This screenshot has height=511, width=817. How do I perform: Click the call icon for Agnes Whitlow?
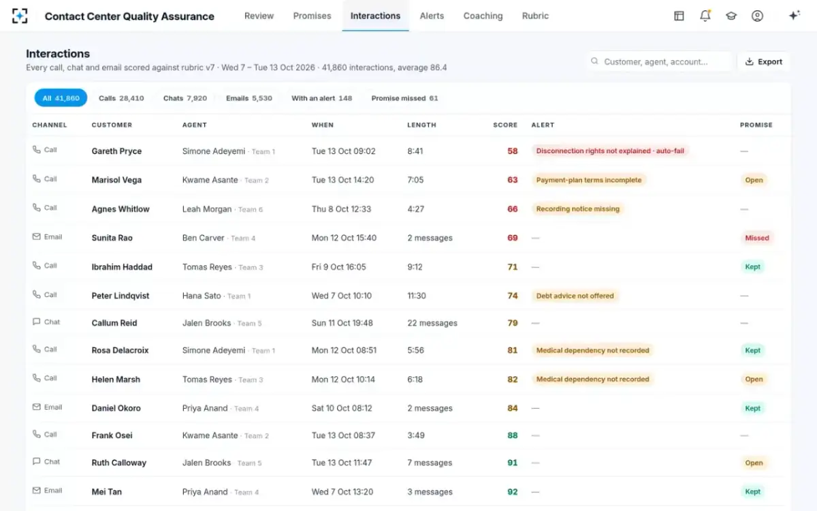pyautogui.click(x=37, y=208)
